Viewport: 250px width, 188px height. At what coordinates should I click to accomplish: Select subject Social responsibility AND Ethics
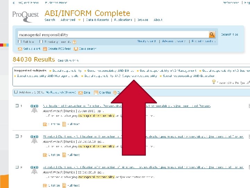[x=110, y=71]
